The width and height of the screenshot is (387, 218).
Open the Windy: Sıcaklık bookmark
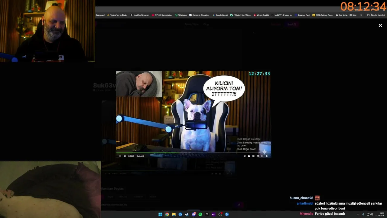pos(261,15)
